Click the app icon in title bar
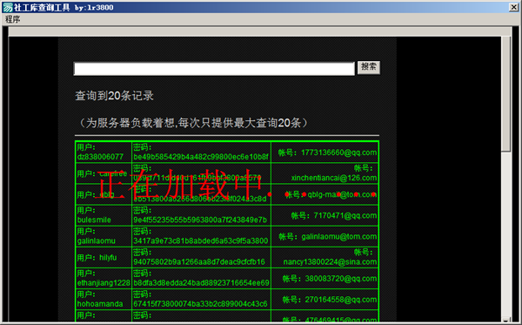This screenshot has width=522, height=325. click(7, 7)
